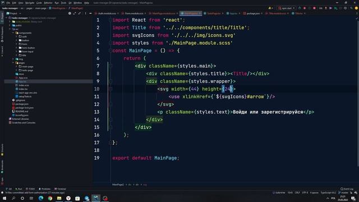Screen dimensions: 359x202
Task: Click the Search Everywhere magnifier icon
Action: [351, 8]
